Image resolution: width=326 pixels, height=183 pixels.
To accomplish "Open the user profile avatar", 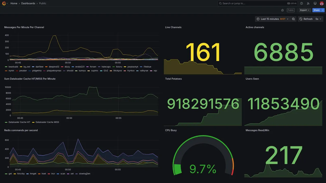I will (322, 3).
